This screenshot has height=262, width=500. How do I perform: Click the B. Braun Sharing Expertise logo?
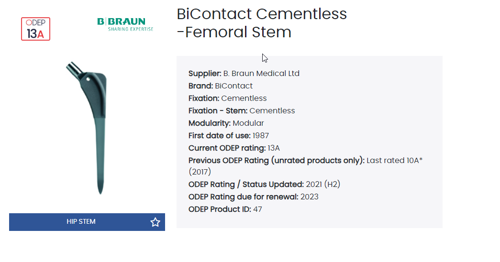pyautogui.click(x=125, y=24)
